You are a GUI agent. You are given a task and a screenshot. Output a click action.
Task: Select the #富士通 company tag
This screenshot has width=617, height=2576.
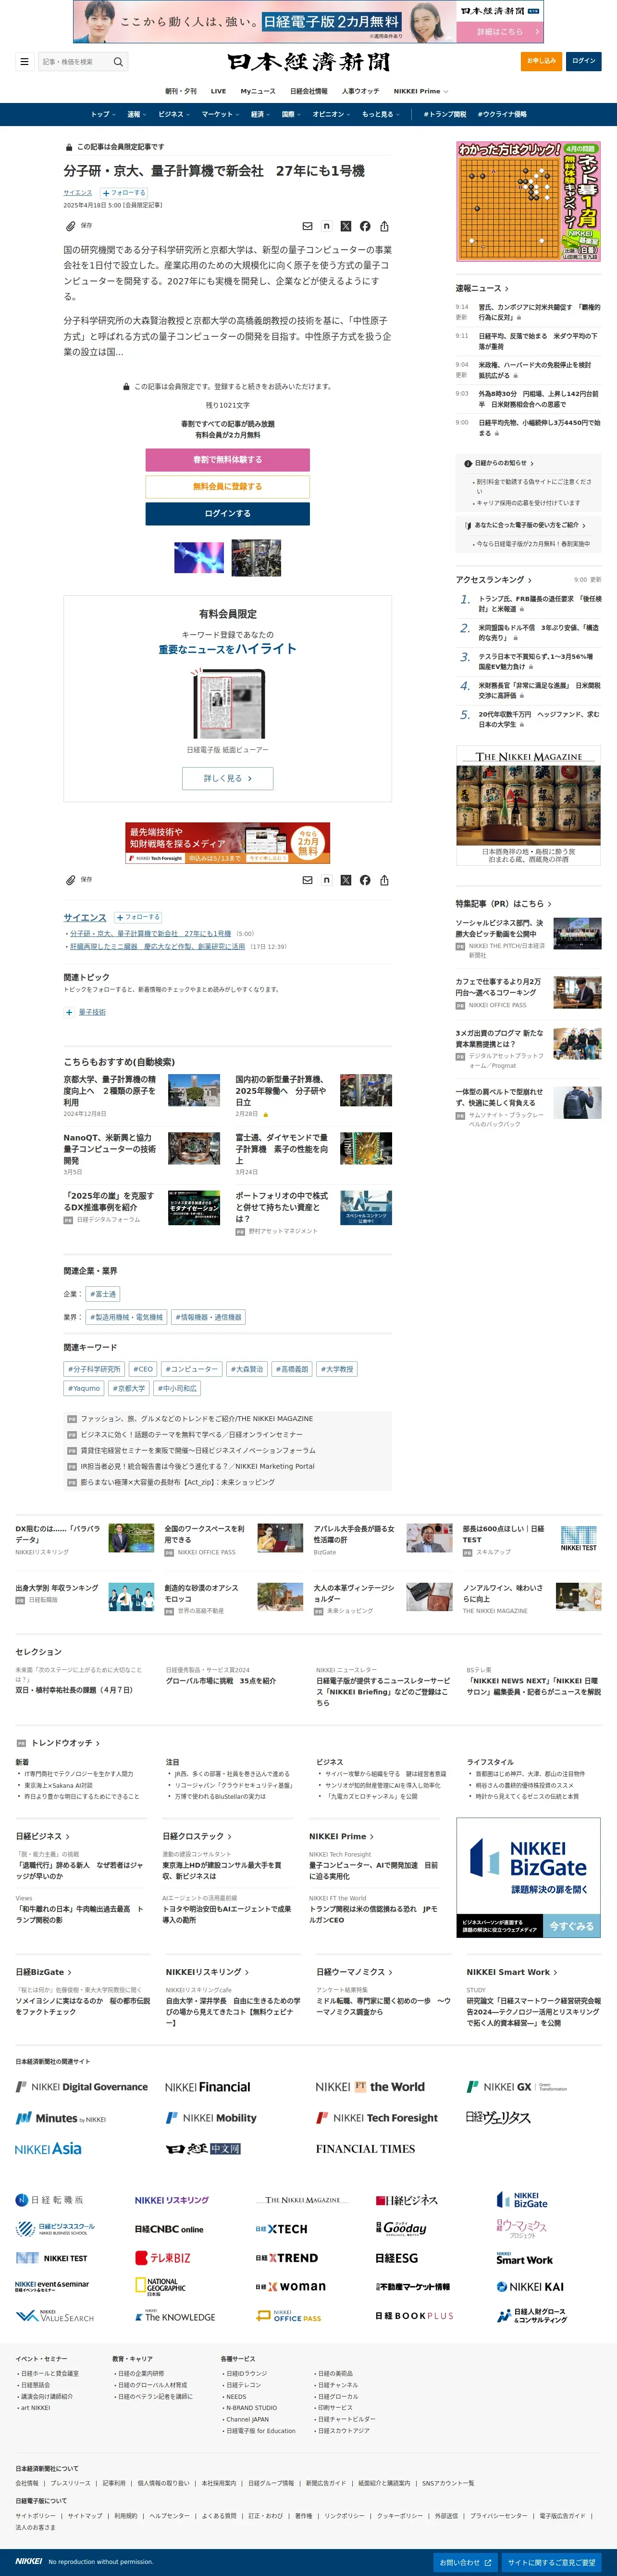coord(103,1294)
